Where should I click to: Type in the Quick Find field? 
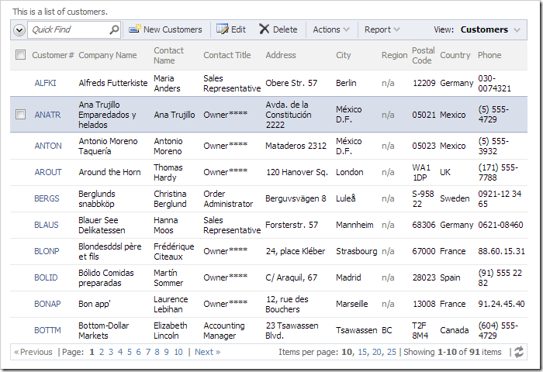tap(68, 30)
